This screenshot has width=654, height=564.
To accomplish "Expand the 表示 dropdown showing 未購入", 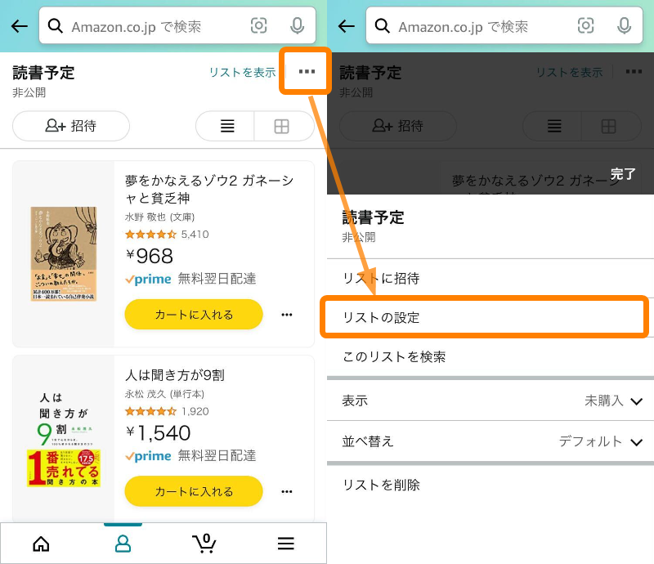I will 490,401.
